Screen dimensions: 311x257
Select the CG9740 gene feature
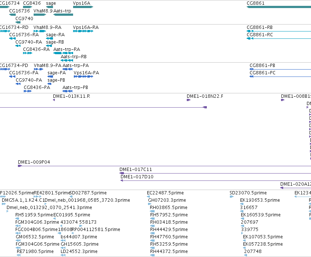pos(18,22)
